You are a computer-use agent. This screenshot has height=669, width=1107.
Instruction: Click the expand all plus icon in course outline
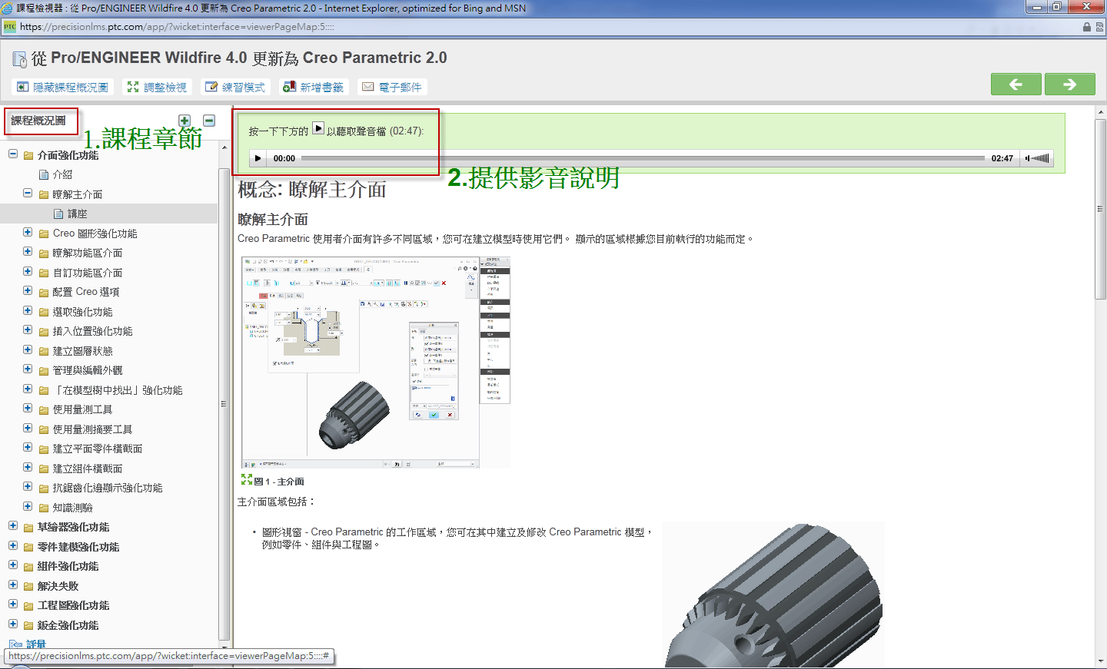tap(184, 121)
